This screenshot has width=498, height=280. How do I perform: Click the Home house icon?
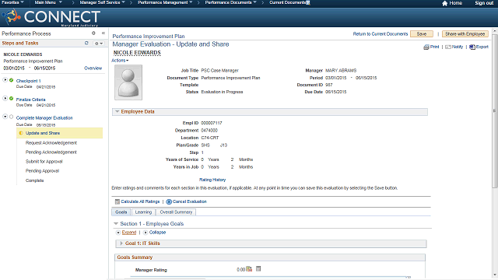(x=444, y=3)
